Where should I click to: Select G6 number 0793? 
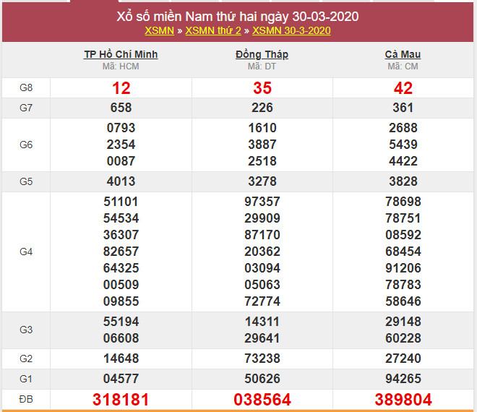coord(121,128)
